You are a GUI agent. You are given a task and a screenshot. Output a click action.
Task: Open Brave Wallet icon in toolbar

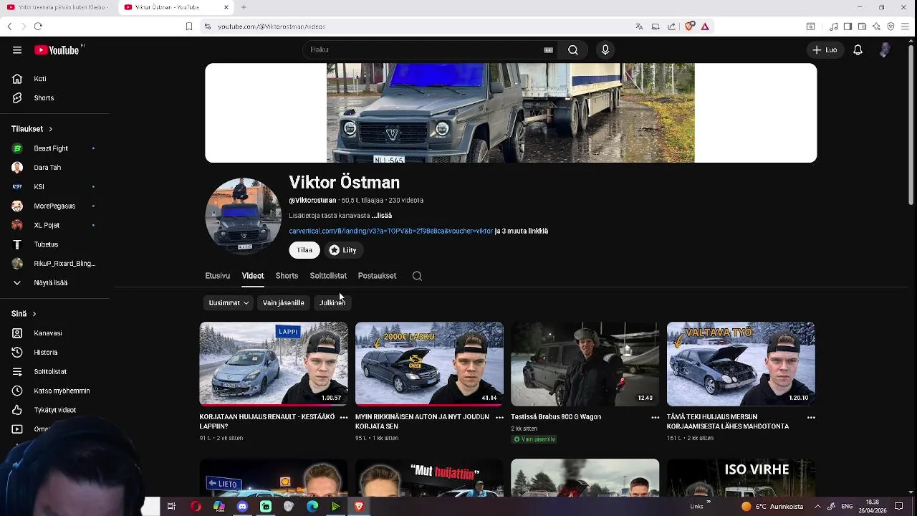862,27
